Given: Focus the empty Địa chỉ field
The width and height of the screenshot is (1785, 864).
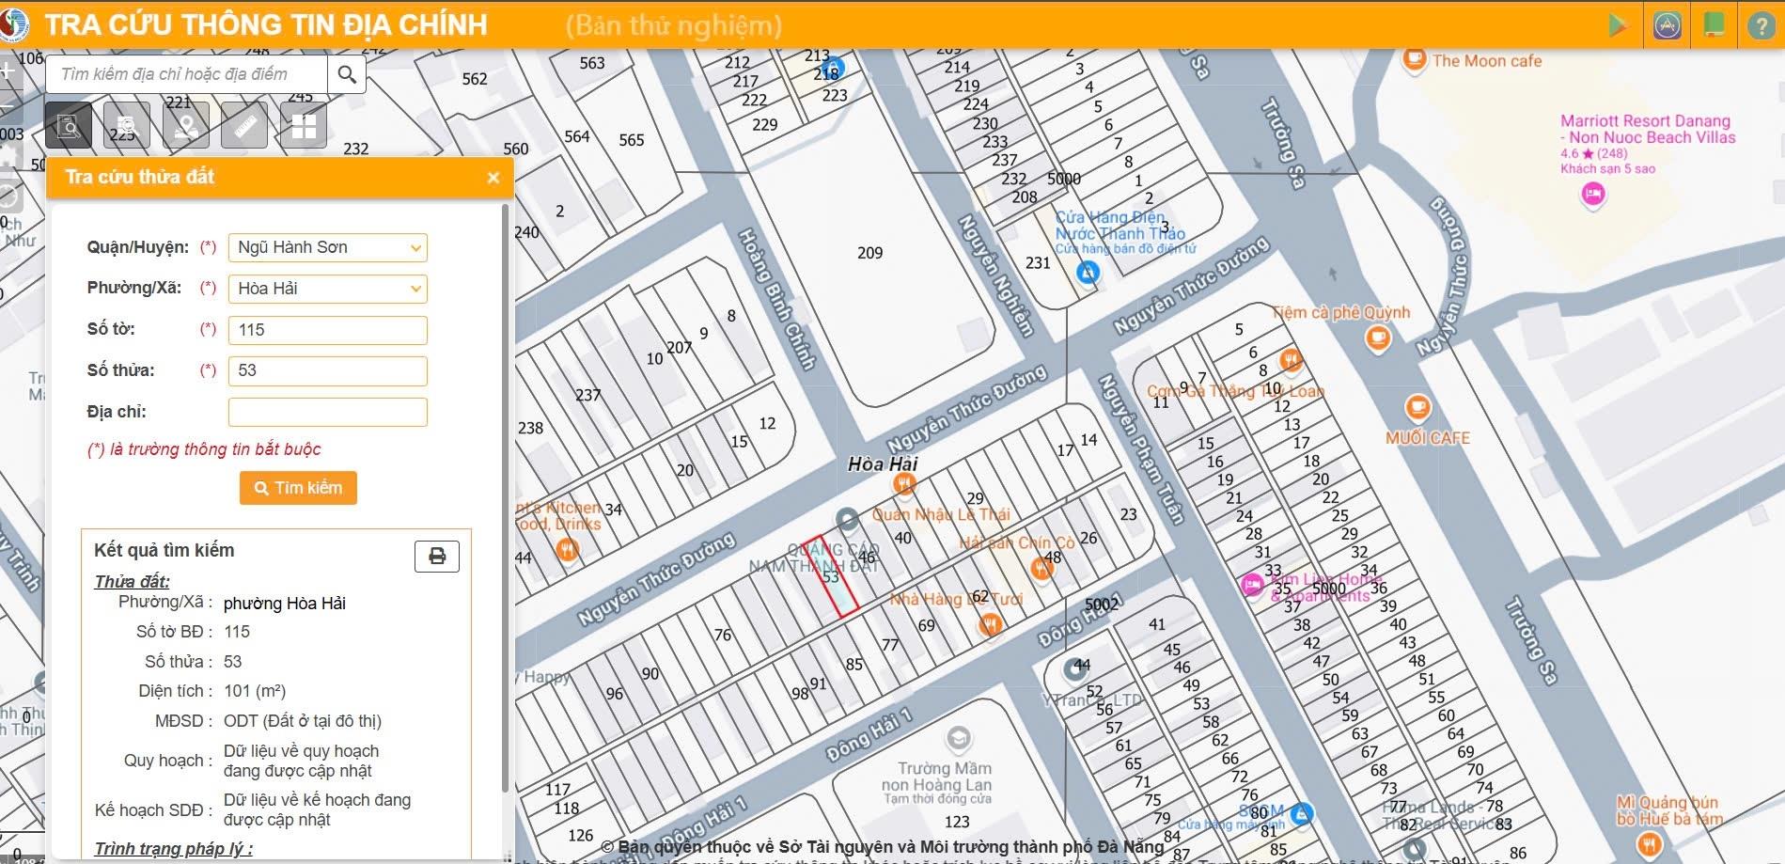Looking at the screenshot, I should (x=327, y=412).
